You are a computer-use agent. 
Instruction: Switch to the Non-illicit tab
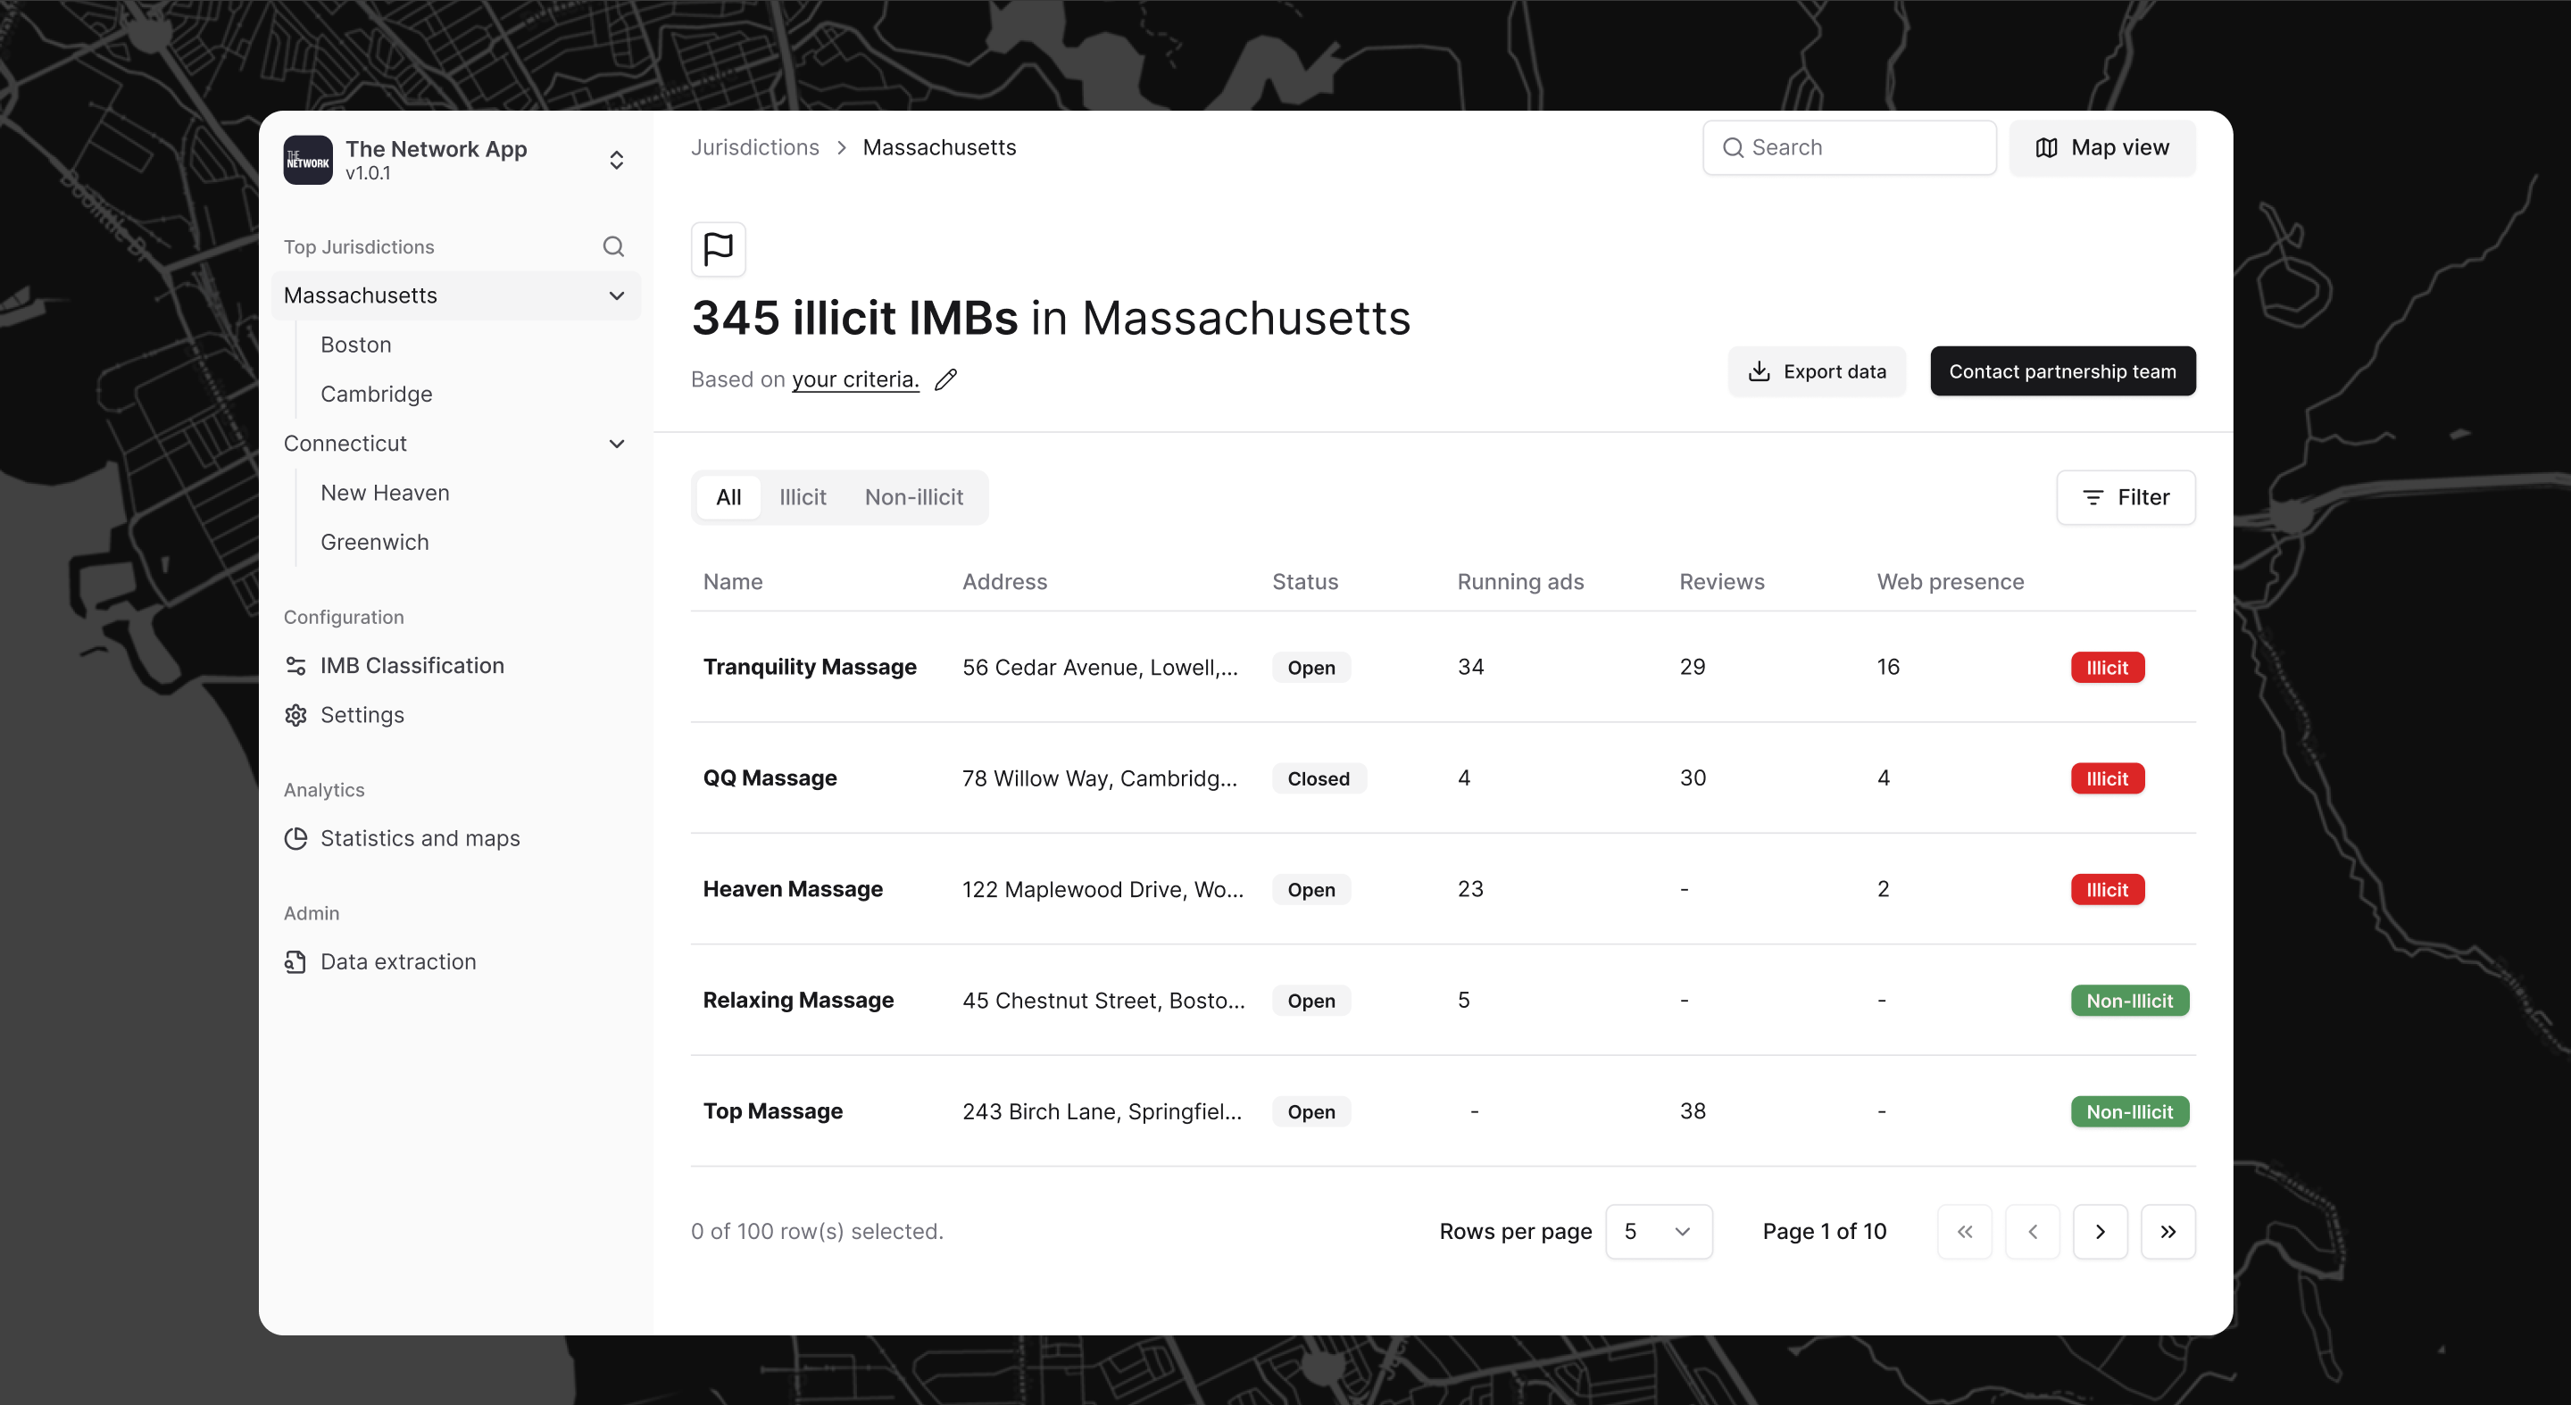913,497
